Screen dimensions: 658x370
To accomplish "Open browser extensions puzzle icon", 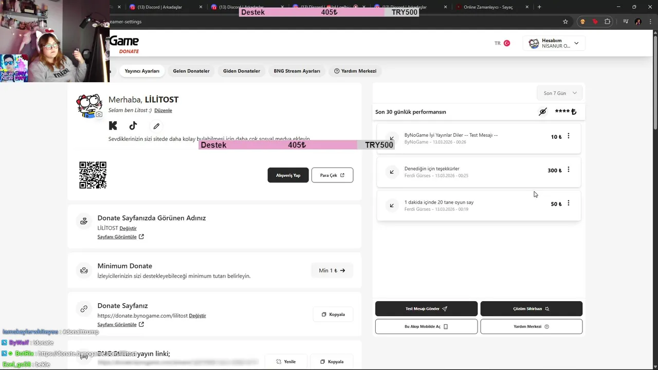I will pos(608,22).
